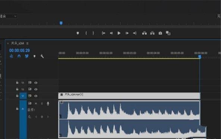Target the V3 video track
Viewport: 221px width, 139px height.
[x=23, y=83]
